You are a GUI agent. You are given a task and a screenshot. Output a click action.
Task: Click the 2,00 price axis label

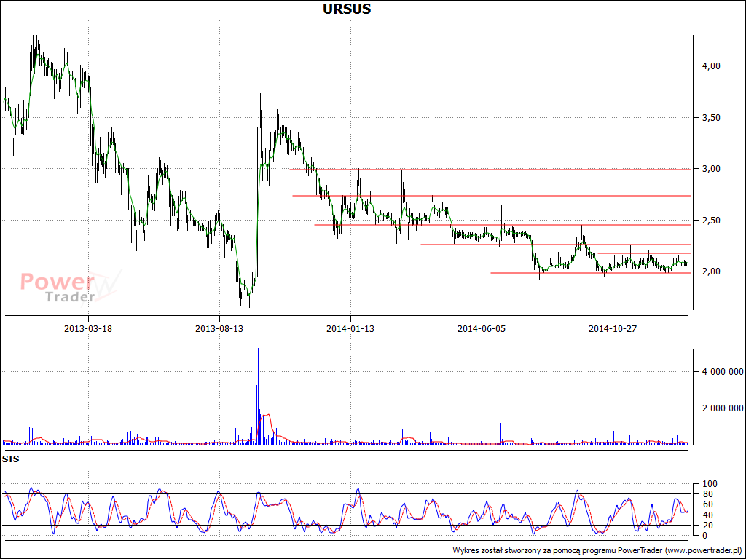711,271
